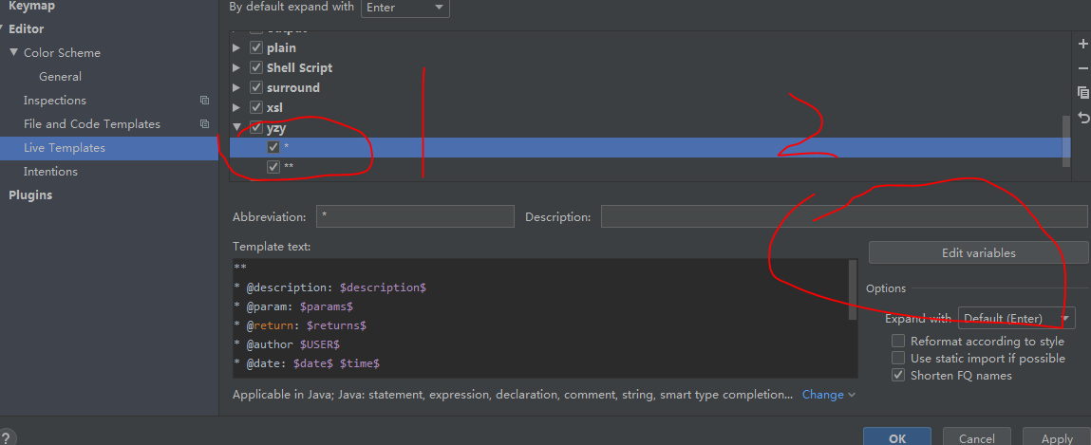Open File and Code Templates page
Screen dimensions: 1091x445
(92, 123)
